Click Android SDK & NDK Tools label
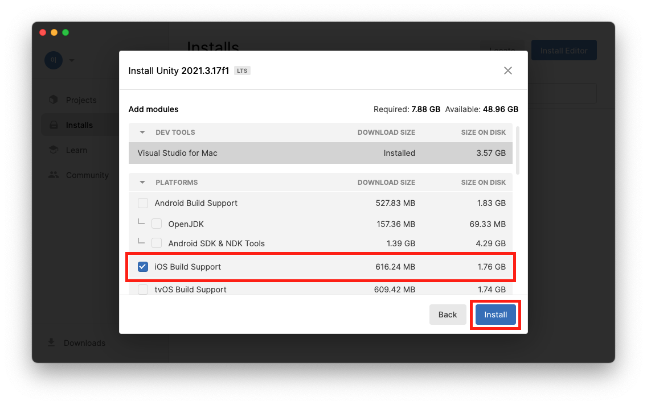 click(x=216, y=243)
